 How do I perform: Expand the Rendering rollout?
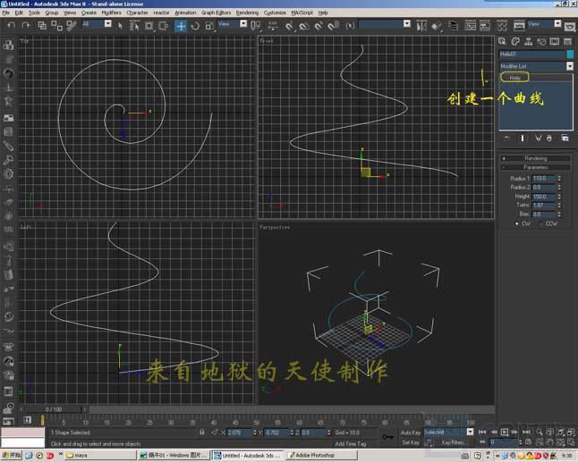coord(536,158)
